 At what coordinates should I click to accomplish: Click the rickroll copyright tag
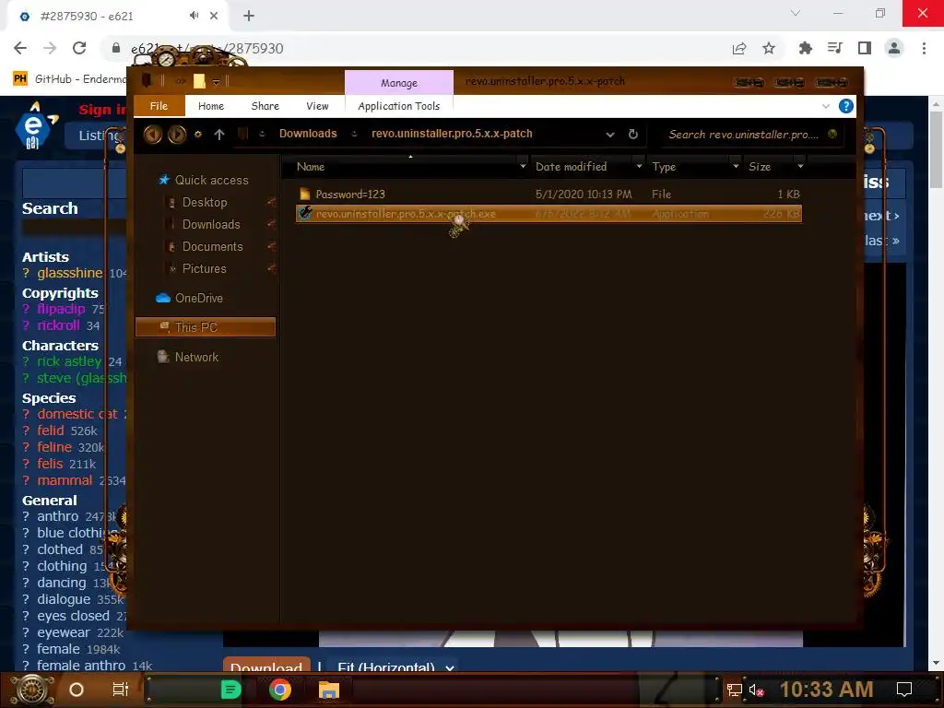(58, 325)
